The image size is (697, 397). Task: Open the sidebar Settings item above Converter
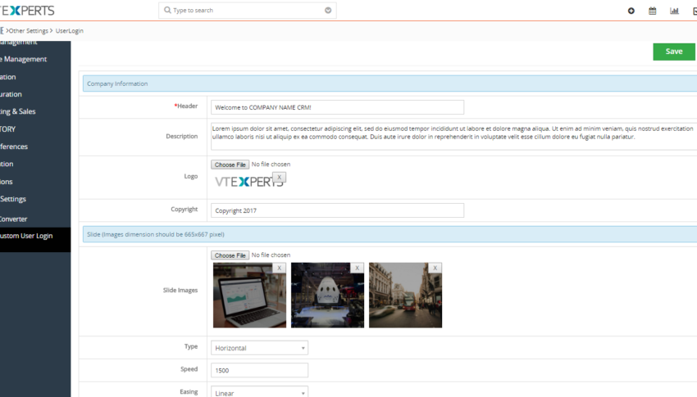pyautogui.click(x=13, y=199)
